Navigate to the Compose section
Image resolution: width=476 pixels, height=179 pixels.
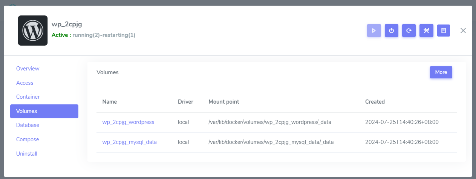(x=28, y=139)
